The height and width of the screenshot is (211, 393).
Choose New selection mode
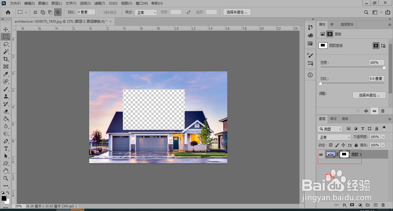[x=35, y=12]
